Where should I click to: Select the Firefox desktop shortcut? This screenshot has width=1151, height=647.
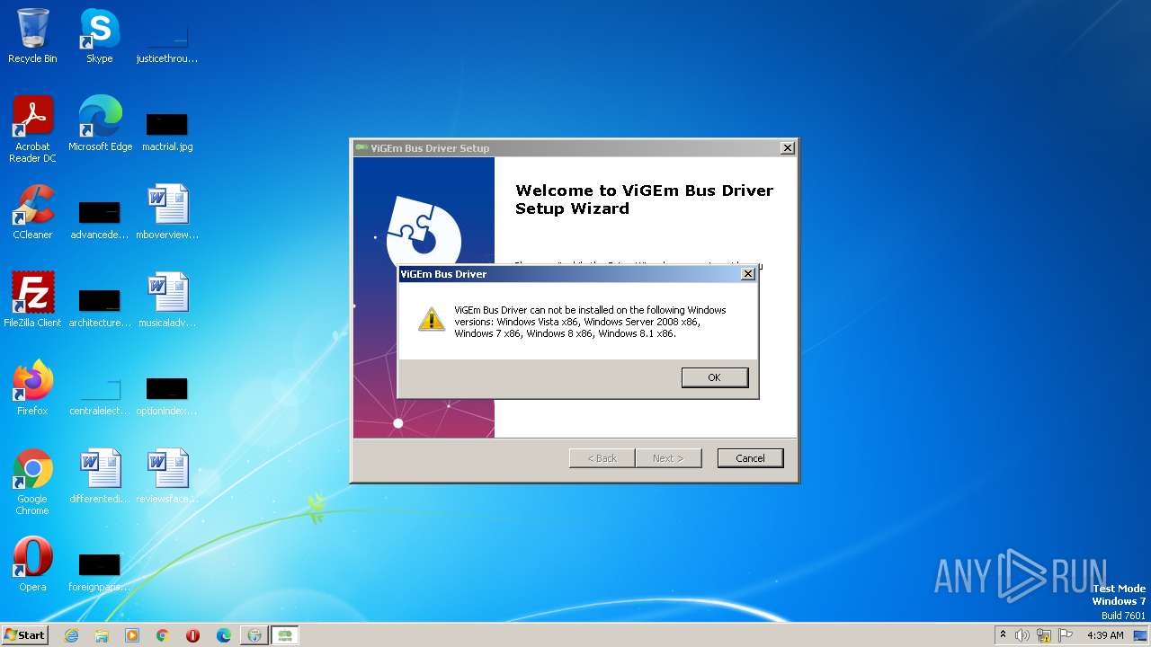32,388
